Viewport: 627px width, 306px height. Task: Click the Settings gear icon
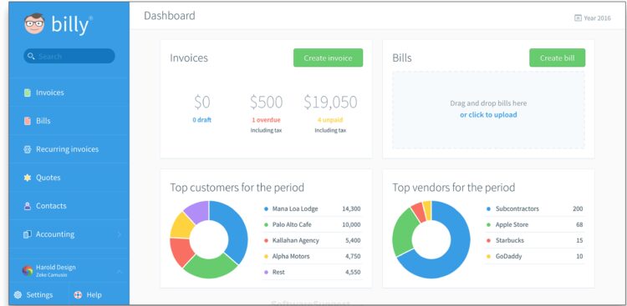point(18,295)
